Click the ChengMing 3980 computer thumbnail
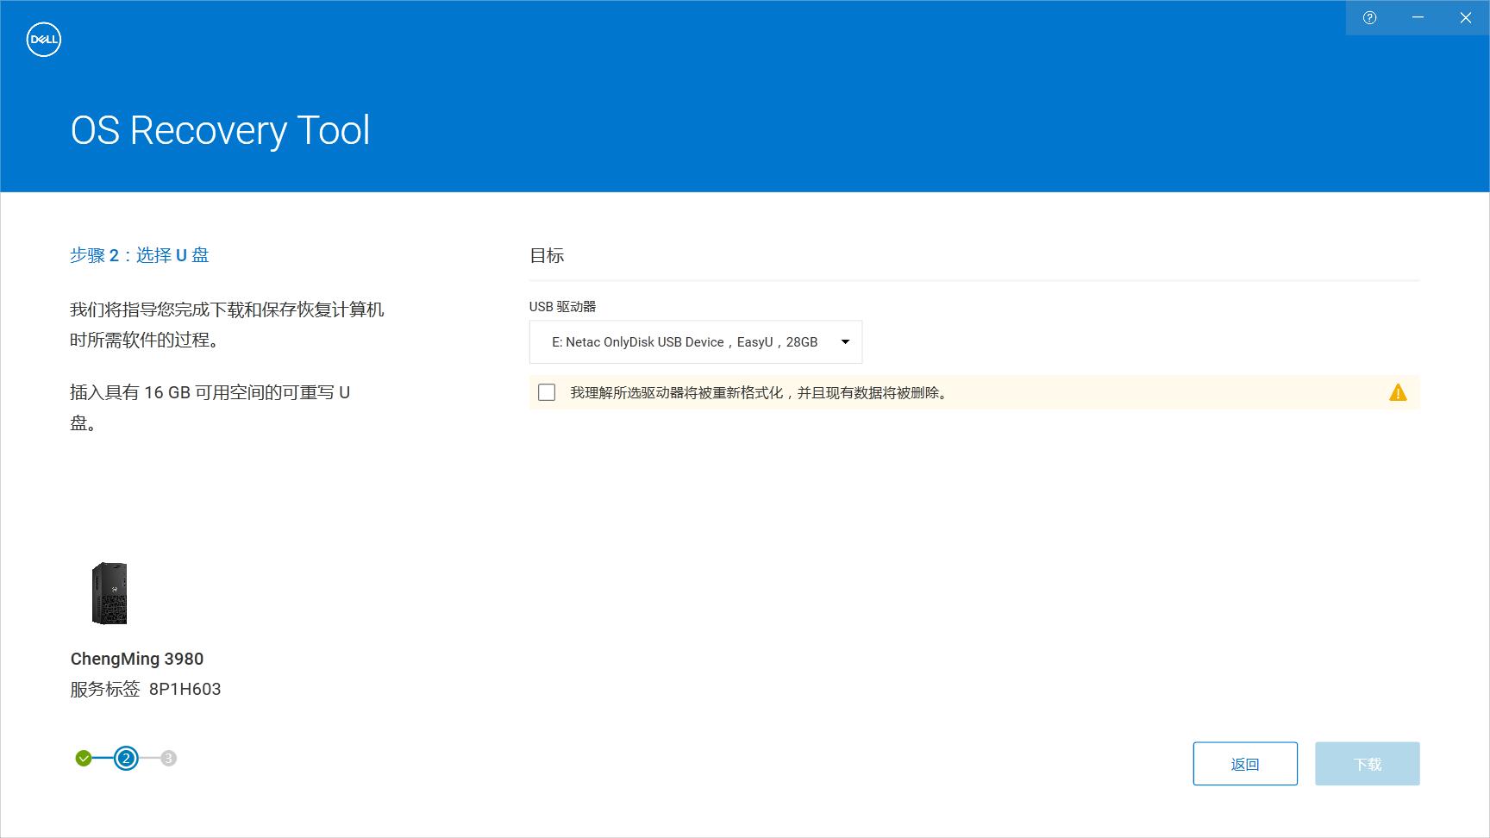 tap(110, 593)
